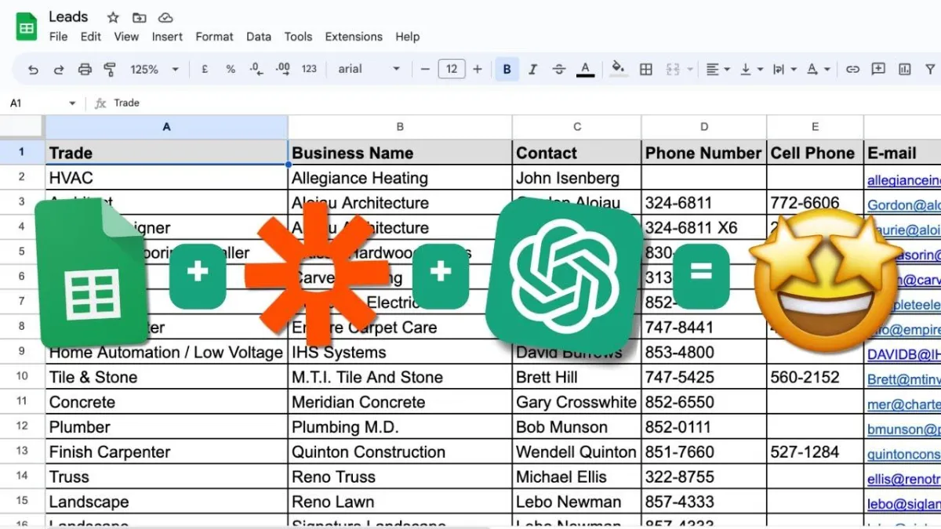This screenshot has height=529, width=941.
Task: Add a comment to the cell
Action: [878, 69]
